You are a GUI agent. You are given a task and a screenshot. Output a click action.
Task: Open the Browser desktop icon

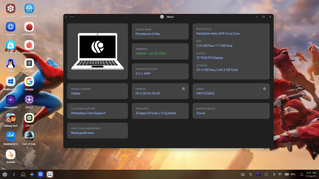(11, 27)
